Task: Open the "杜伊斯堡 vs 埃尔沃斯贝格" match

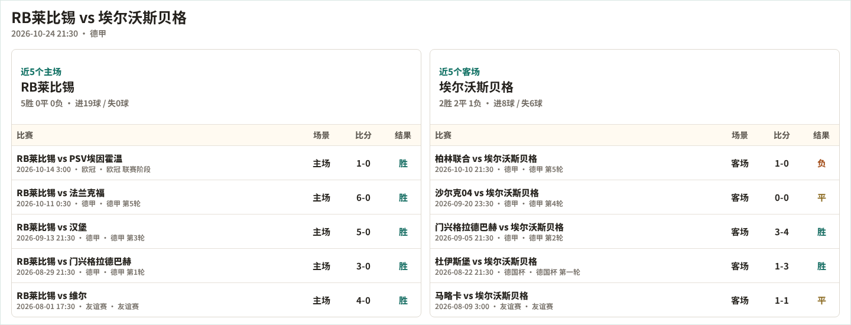Action: [486, 261]
